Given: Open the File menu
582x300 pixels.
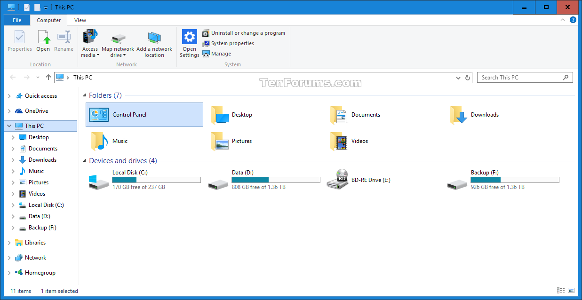Looking at the screenshot, I should pyautogui.click(x=16, y=20).
